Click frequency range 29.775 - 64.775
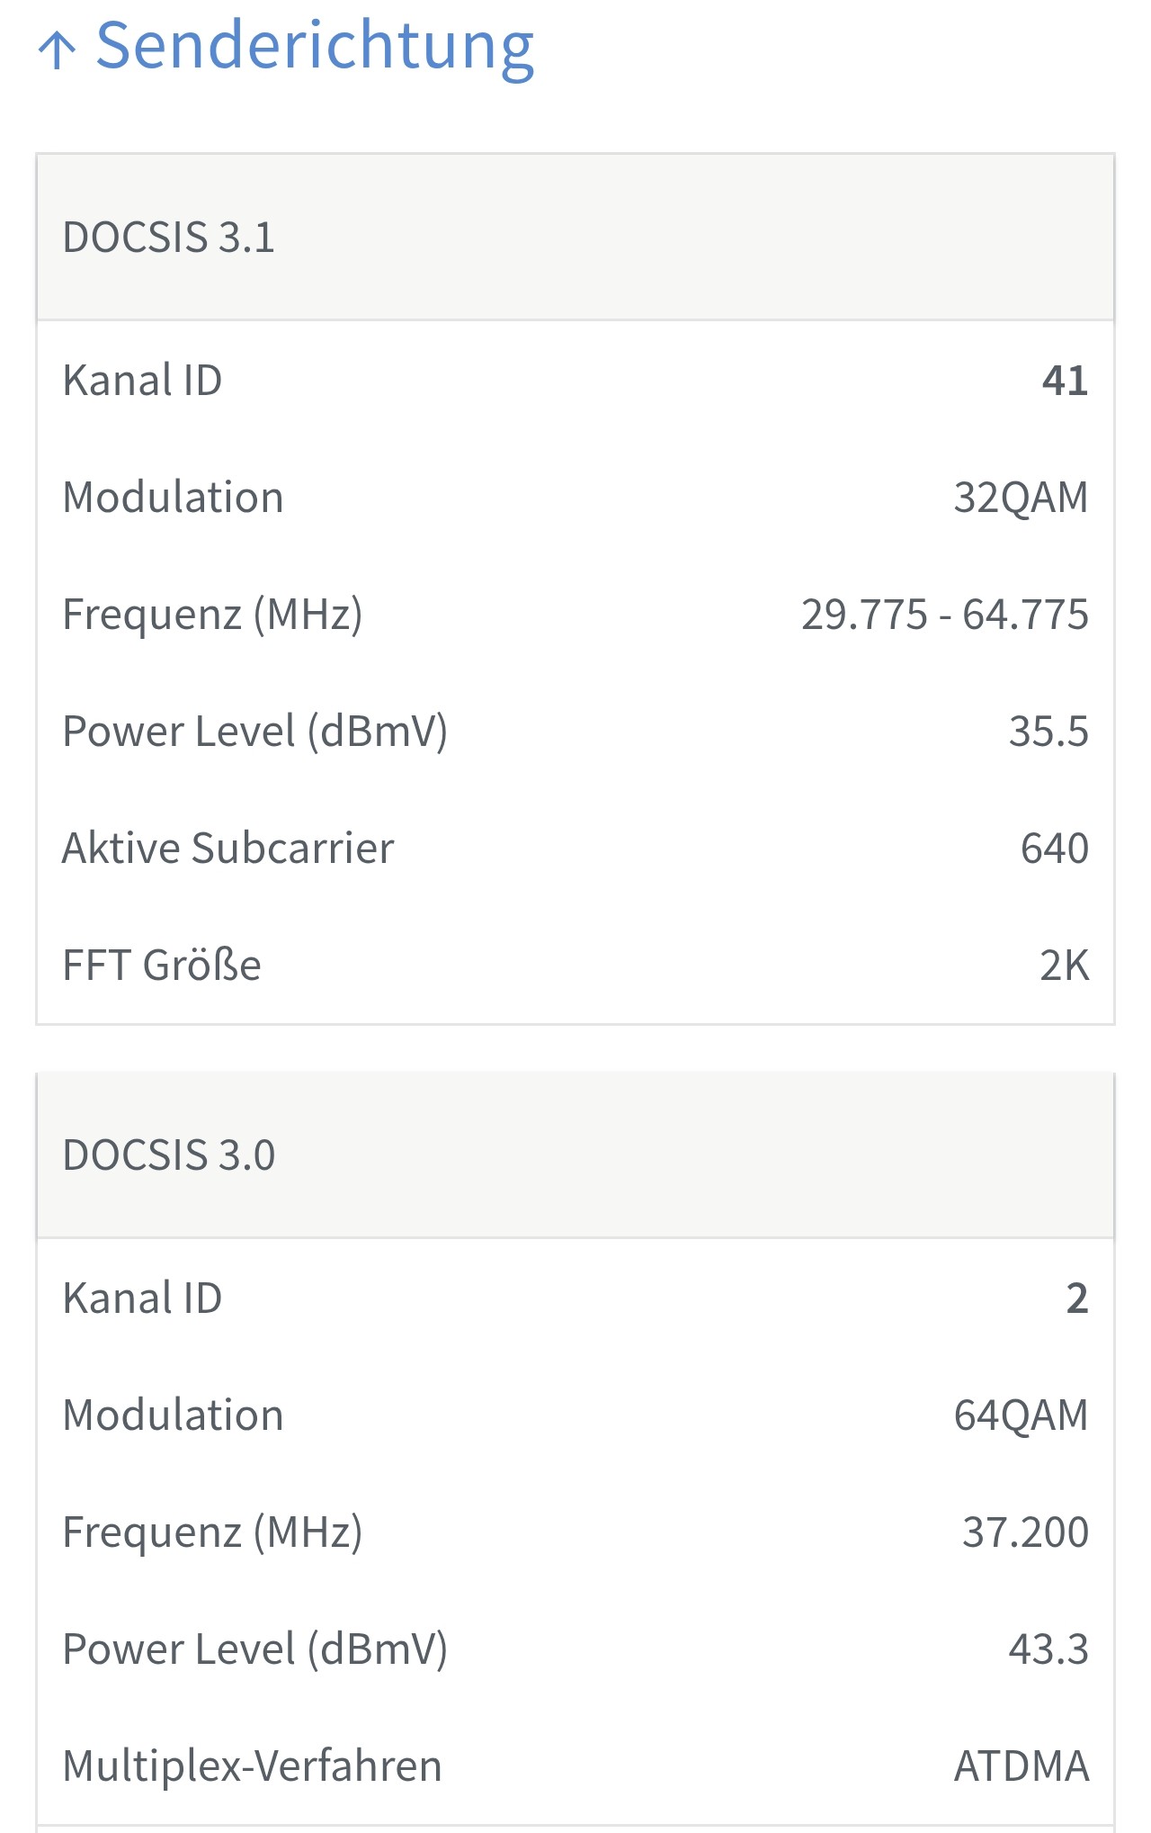 coord(945,615)
